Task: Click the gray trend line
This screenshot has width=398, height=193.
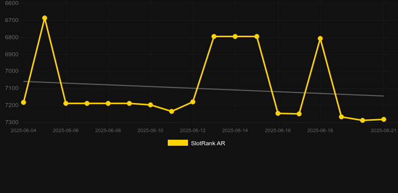Action: [204, 88]
